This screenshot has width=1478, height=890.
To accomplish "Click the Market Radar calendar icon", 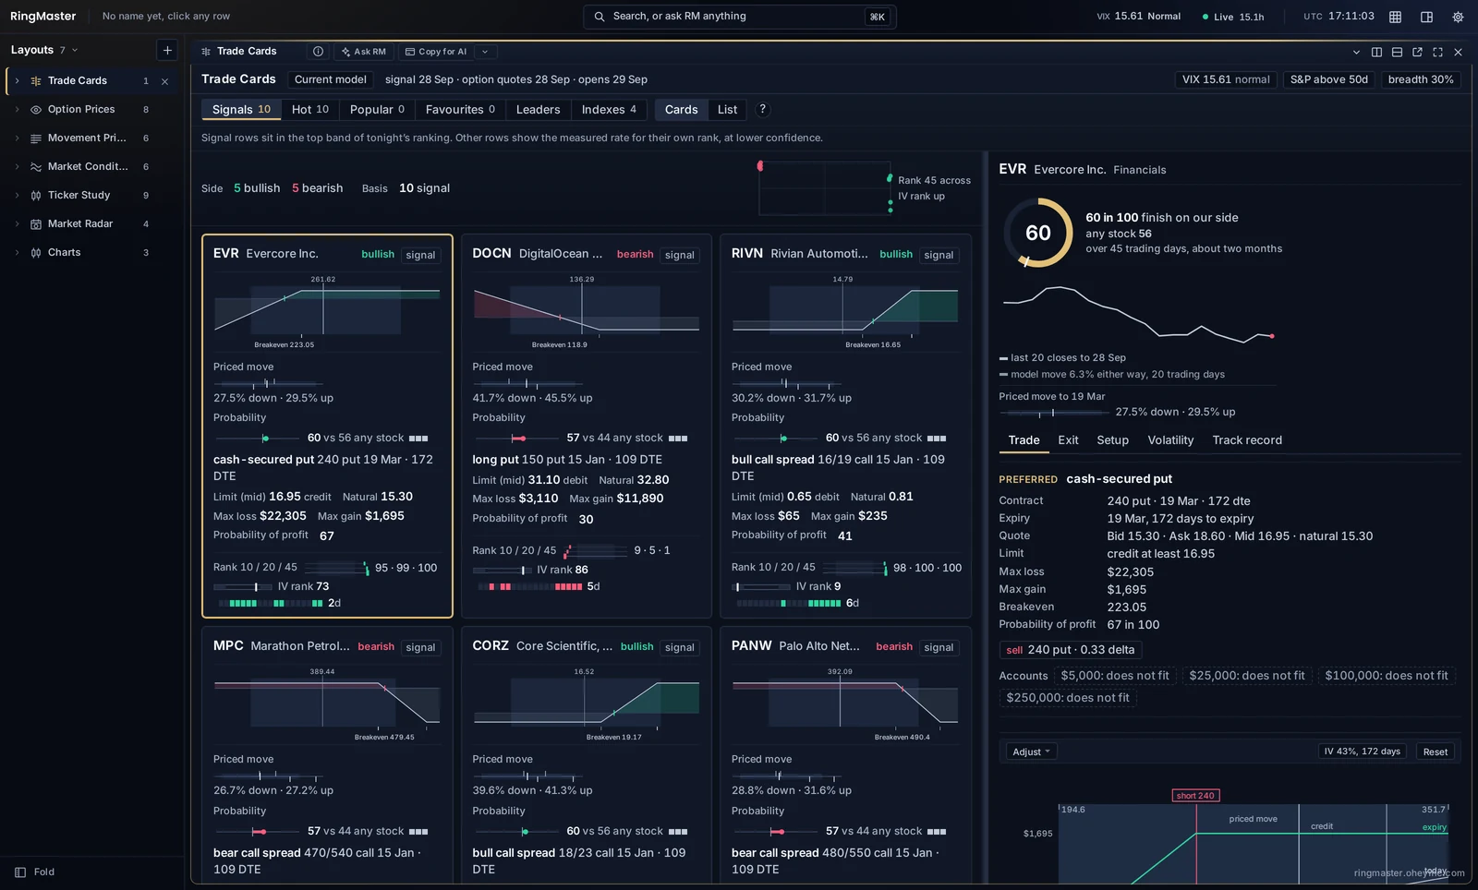I will click(36, 224).
